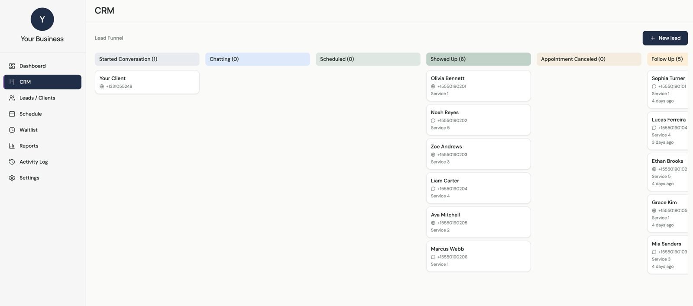Click '3 days ago' on Lucas Ferreira card
693x306 pixels.
click(663, 142)
